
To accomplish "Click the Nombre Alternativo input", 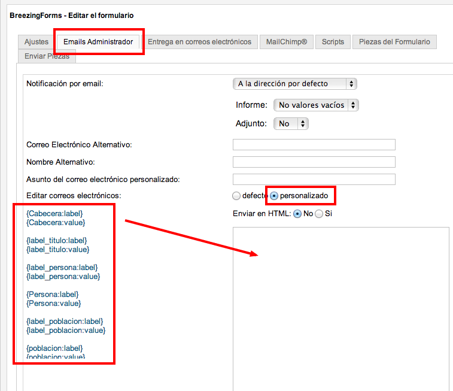I will 314,162.
